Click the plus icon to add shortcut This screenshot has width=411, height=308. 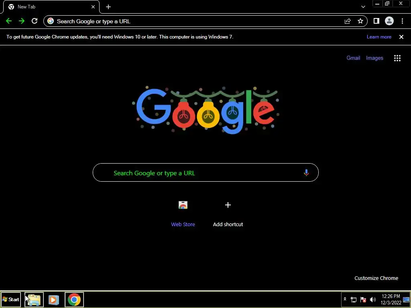[x=228, y=205]
